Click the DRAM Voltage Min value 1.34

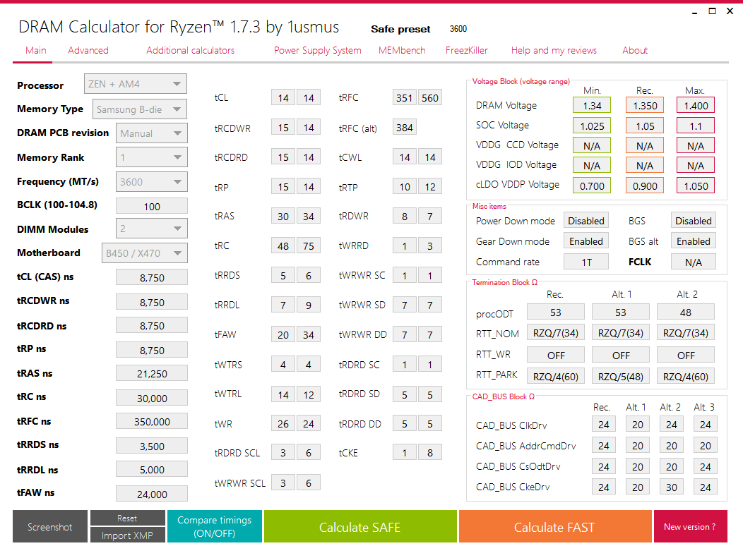592,106
